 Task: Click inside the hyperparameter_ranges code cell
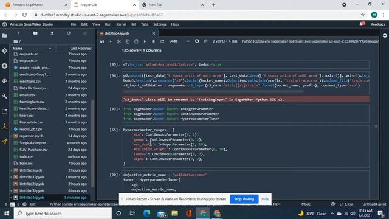[246, 147]
